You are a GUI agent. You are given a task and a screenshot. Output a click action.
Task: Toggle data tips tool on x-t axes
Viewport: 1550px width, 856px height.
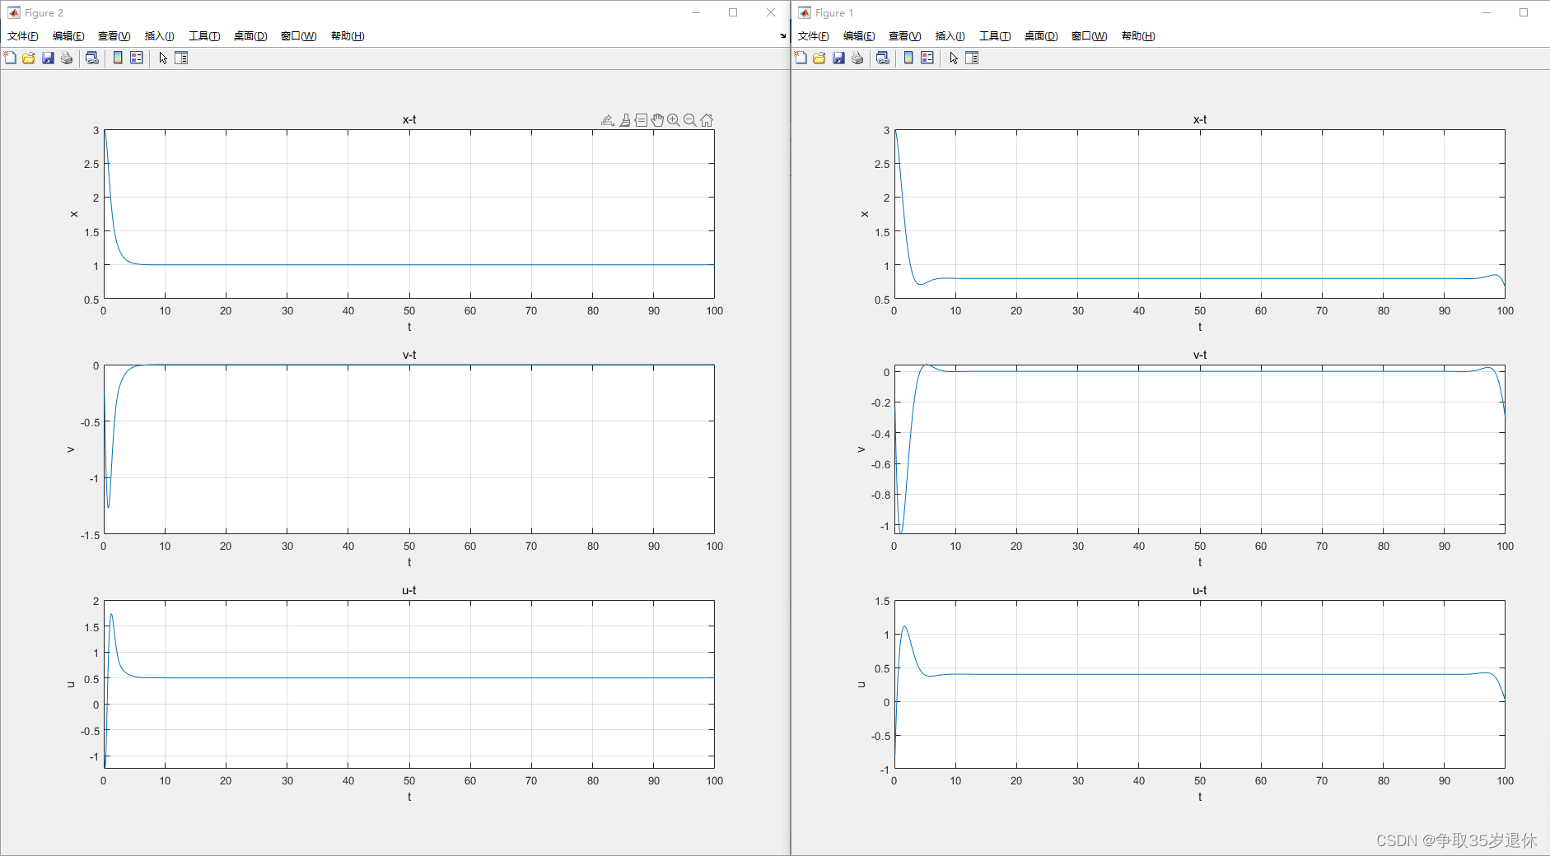click(x=641, y=120)
